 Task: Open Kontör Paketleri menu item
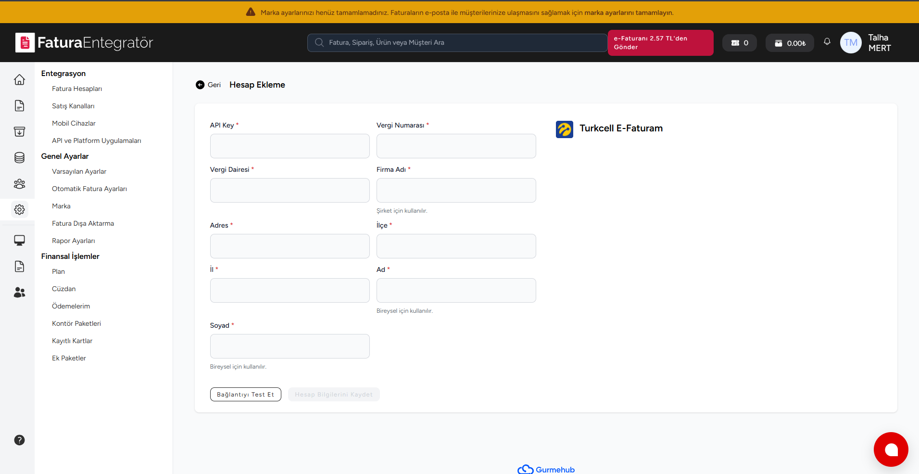click(76, 323)
